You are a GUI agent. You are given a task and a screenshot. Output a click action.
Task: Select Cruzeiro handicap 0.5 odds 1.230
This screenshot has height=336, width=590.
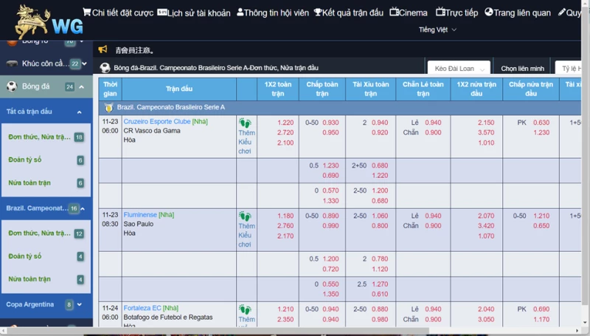tap(330, 165)
